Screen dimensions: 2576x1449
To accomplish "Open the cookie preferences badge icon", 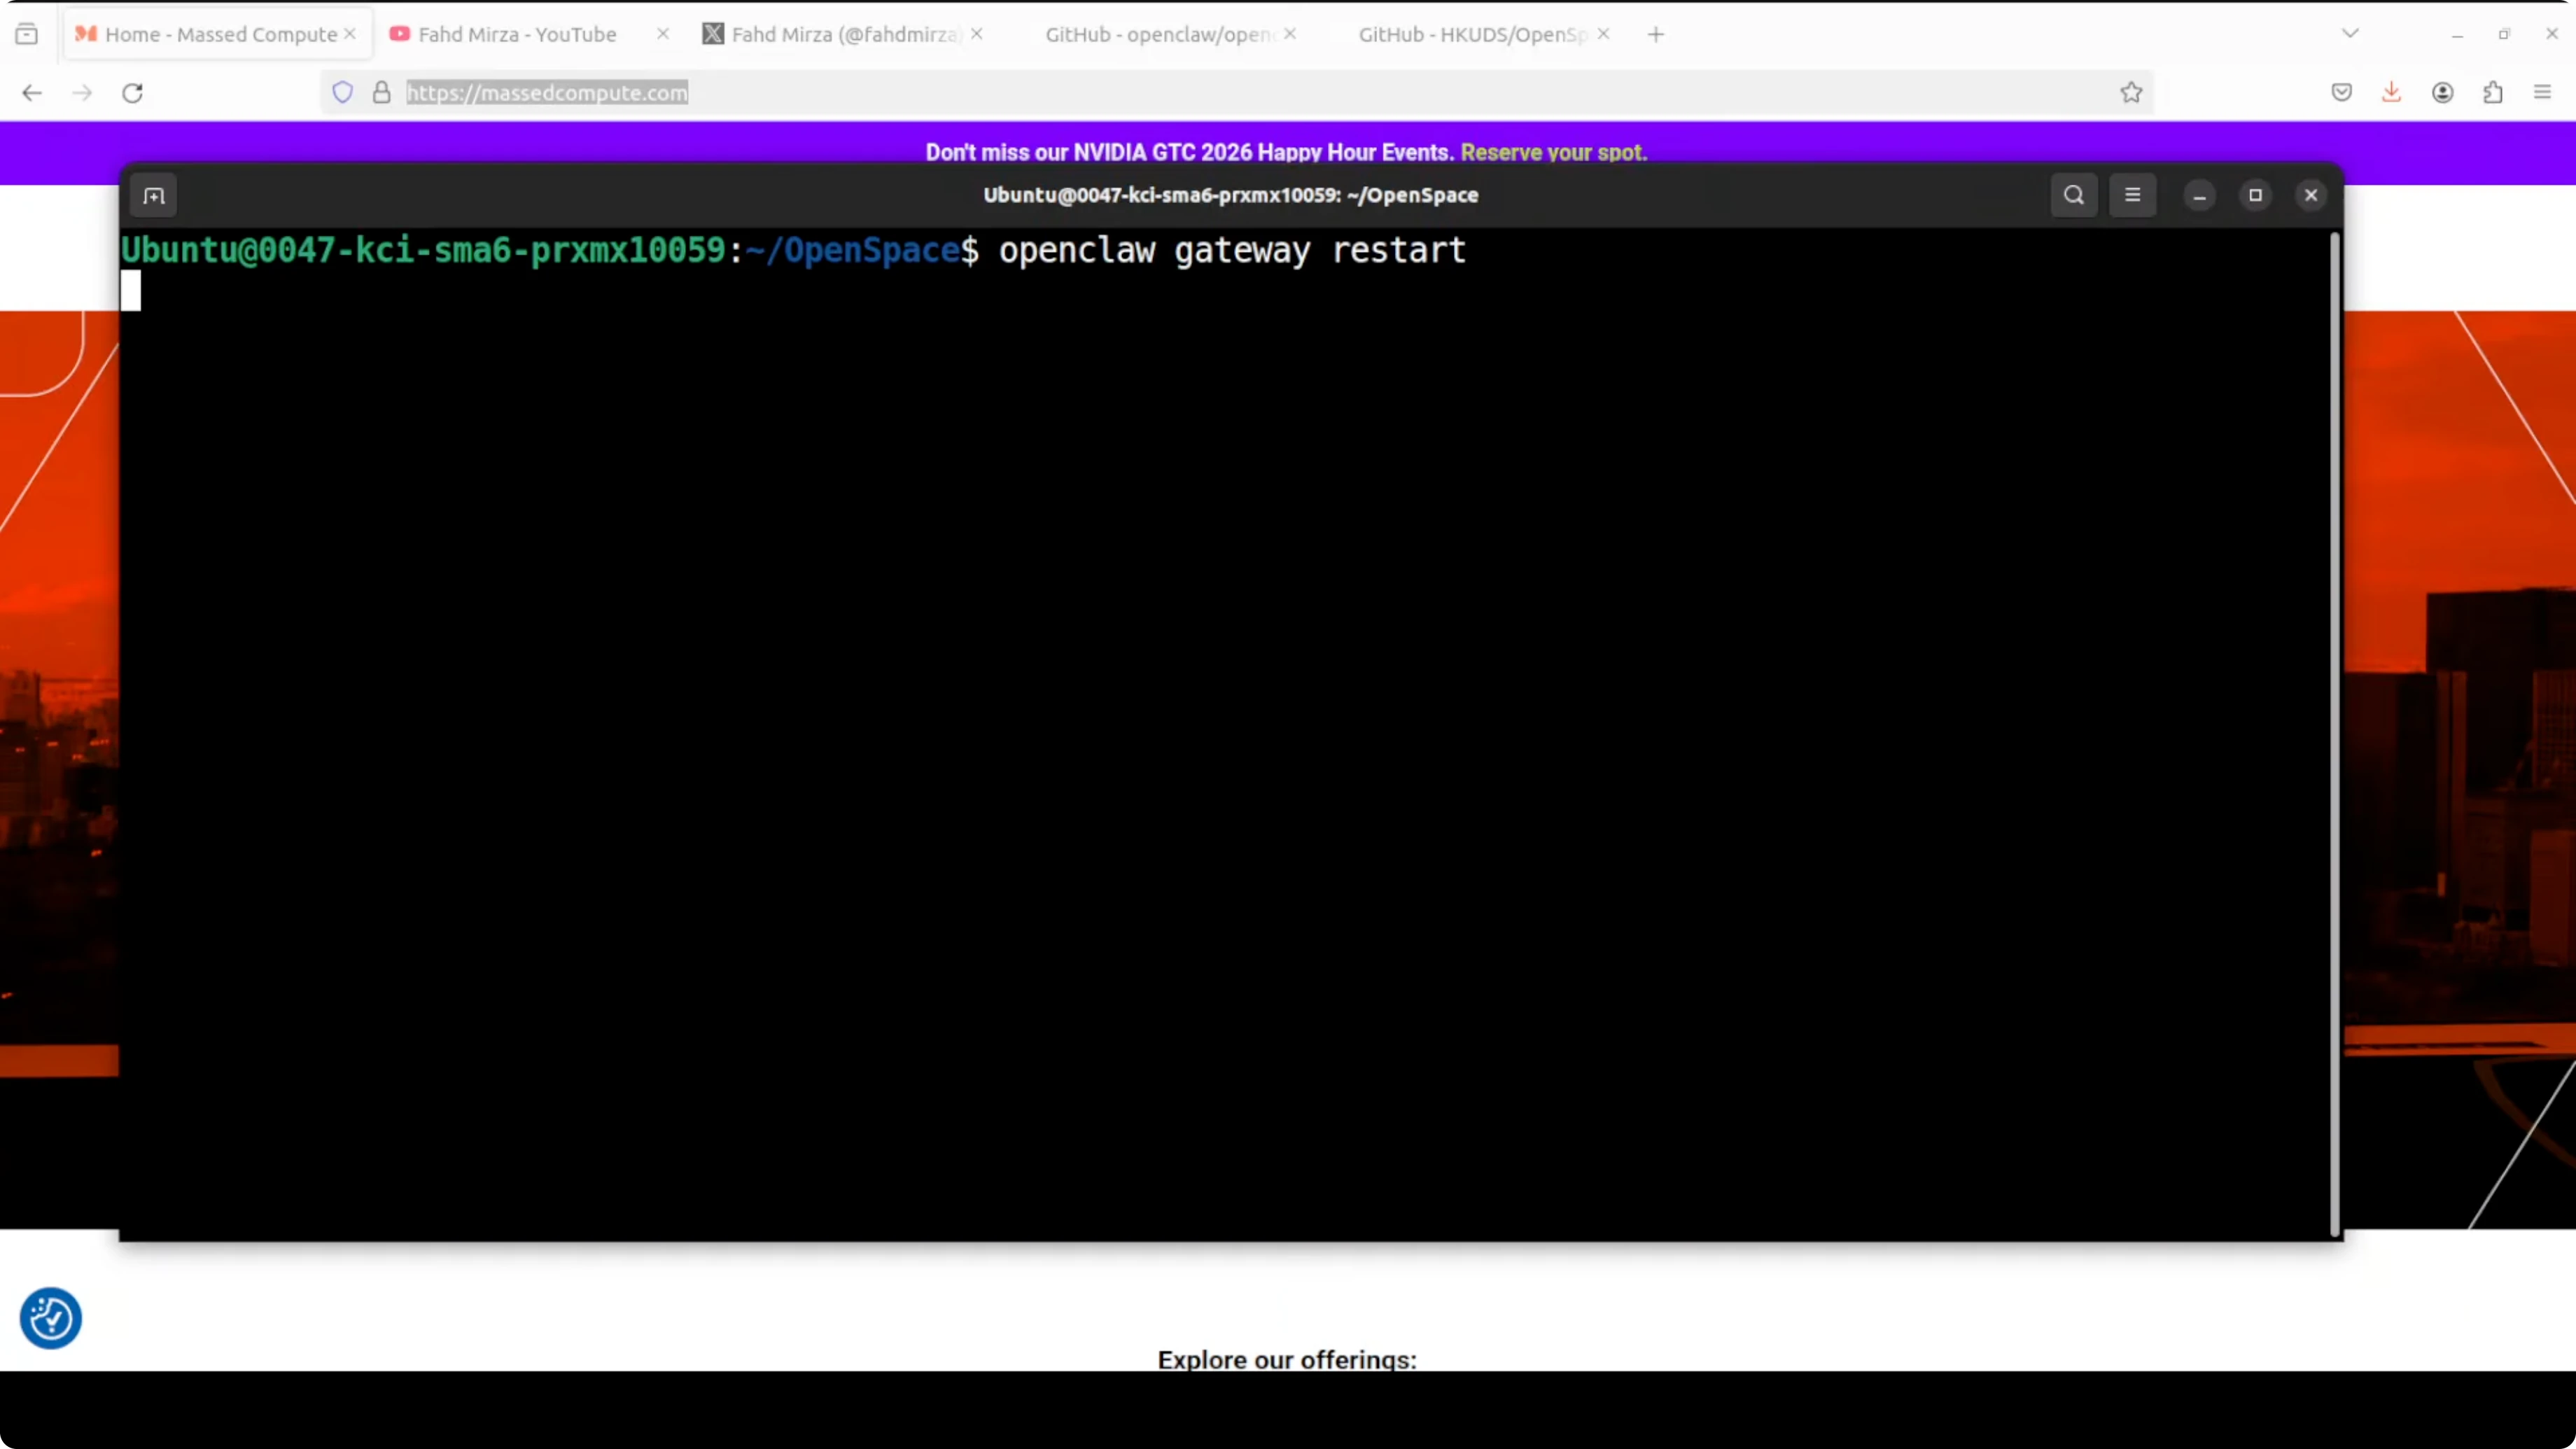I will (50, 1318).
